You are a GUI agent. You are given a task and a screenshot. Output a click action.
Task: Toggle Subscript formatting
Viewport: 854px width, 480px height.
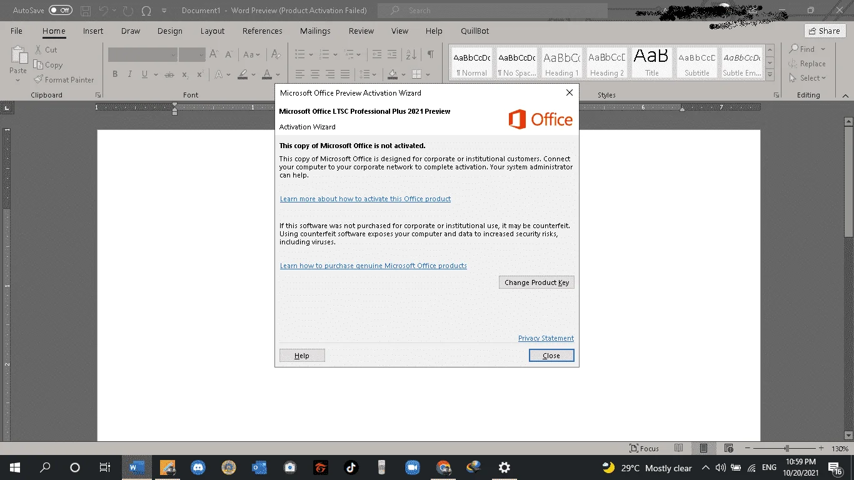pos(185,74)
